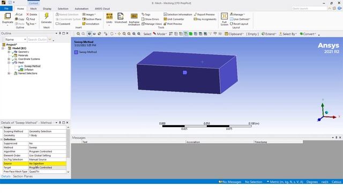Screen dimensions: 343x193
Task: Collapse the Scope section in Details
Action: pyautogui.click(x=2, y=128)
